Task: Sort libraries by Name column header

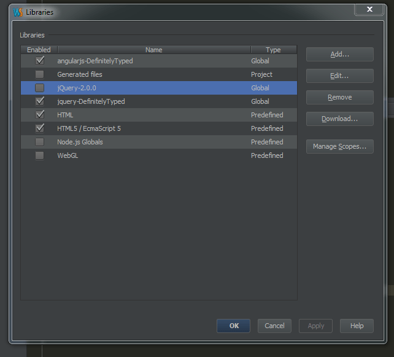Action: tap(154, 50)
